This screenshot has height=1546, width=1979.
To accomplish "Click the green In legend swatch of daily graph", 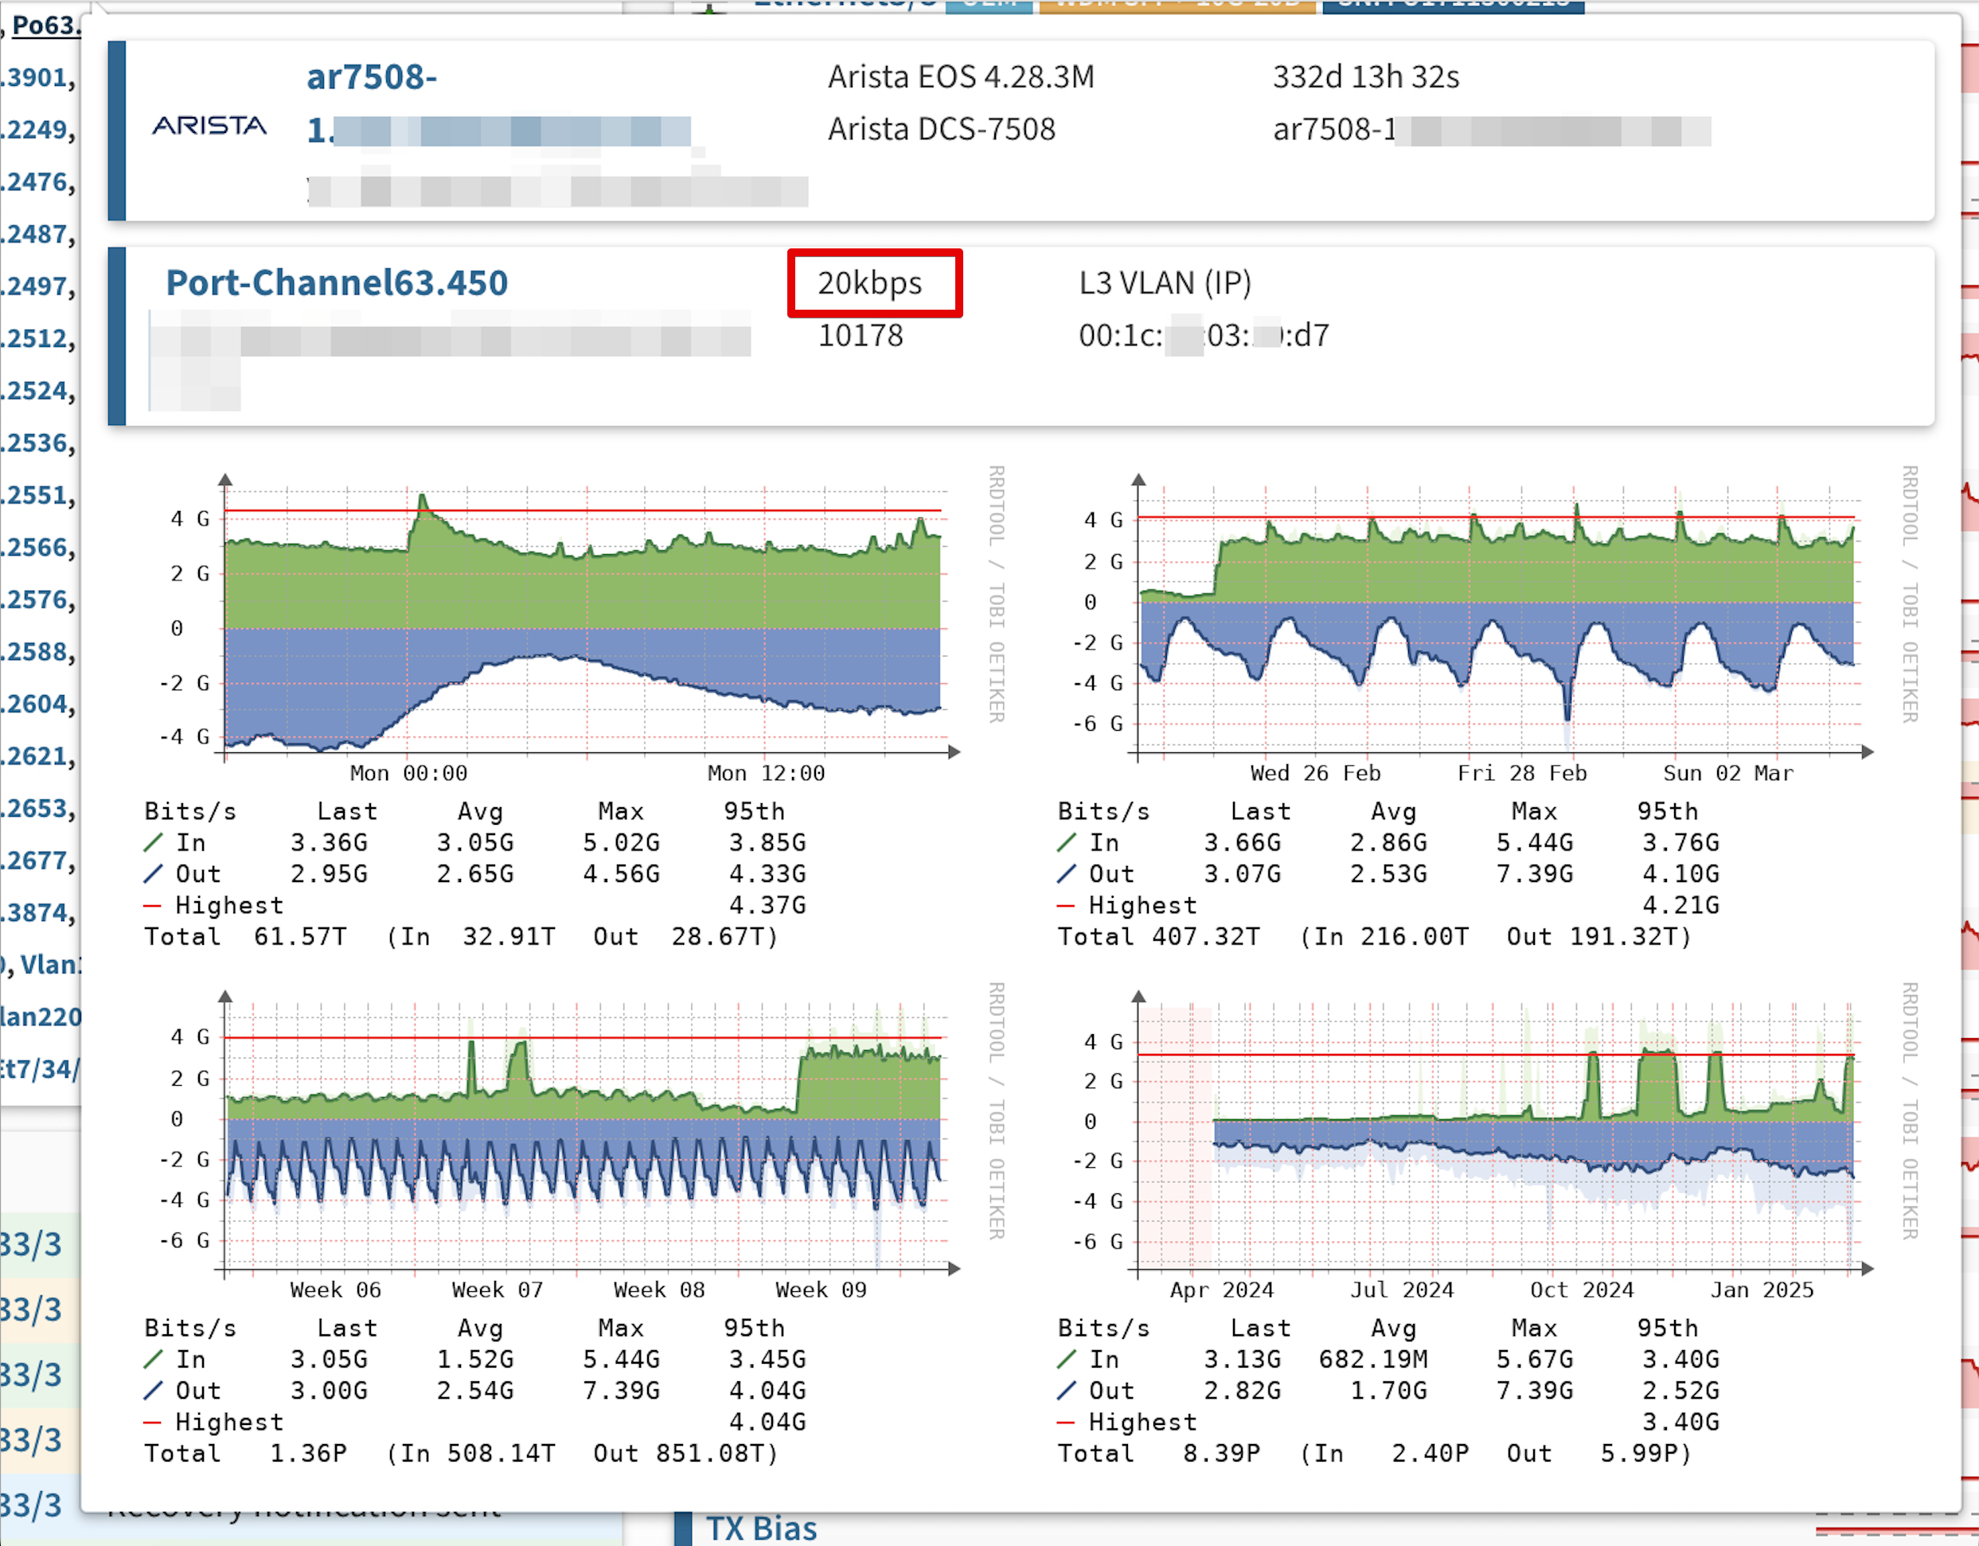I will pyautogui.click(x=153, y=844).
